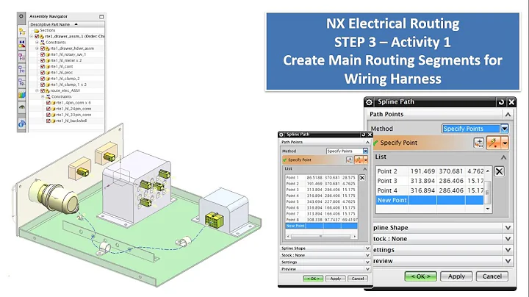Viewport: 529px width, 297px height.
Task: Expand rte1_drawer_hdwr_assm tree node
Action: [37, 49]
